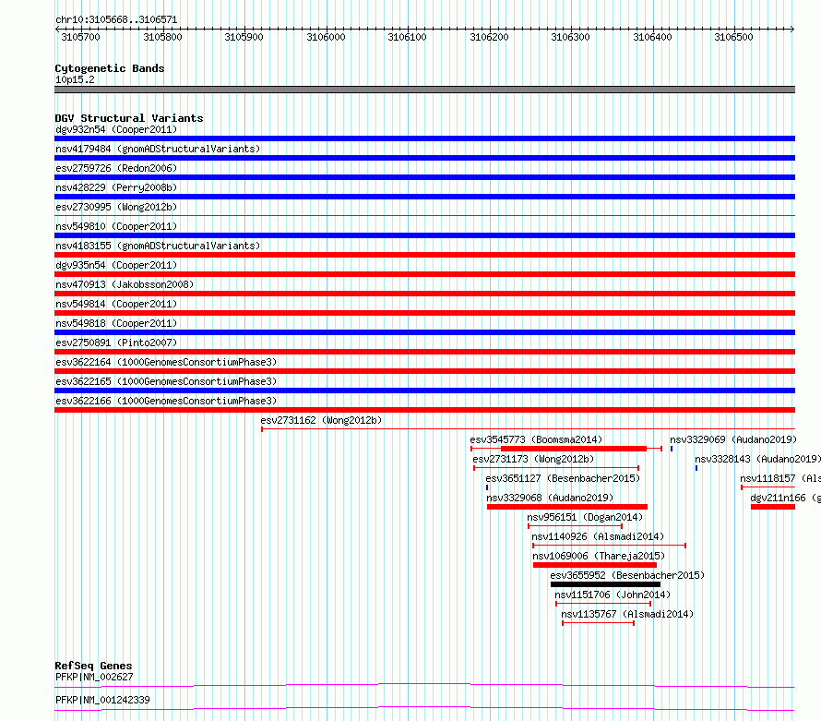The image size is (821, 721).
Task: Click the 3106500 ruler tick label
Action: [x=733, y=37]
